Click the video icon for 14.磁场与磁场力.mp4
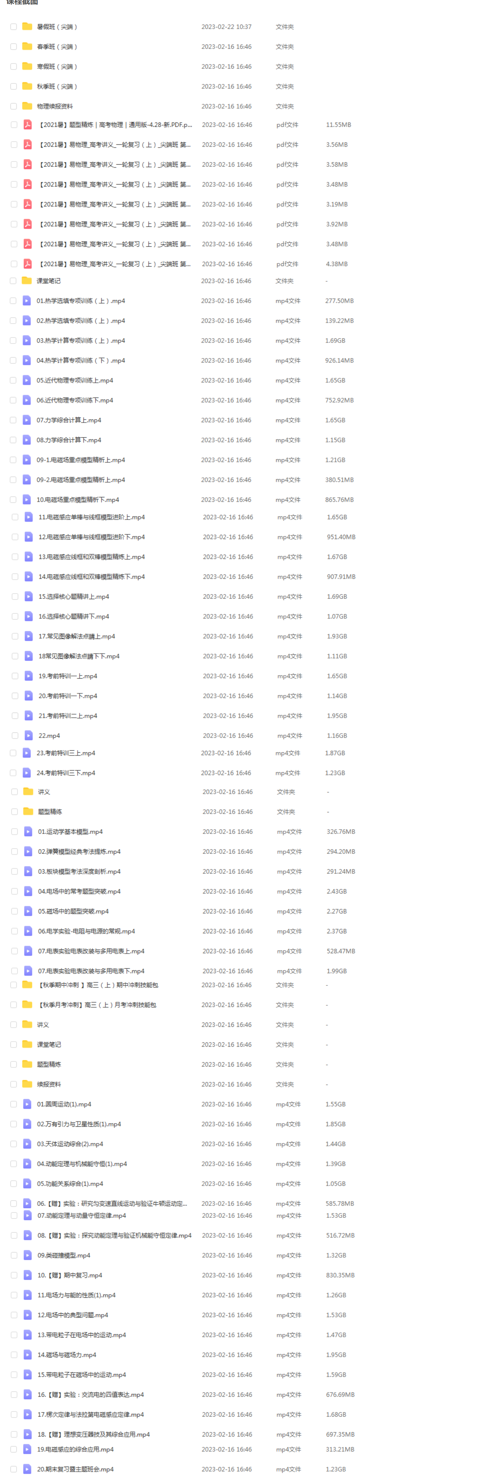This screenshot has width=484, height=1478. coord(27,1355)
